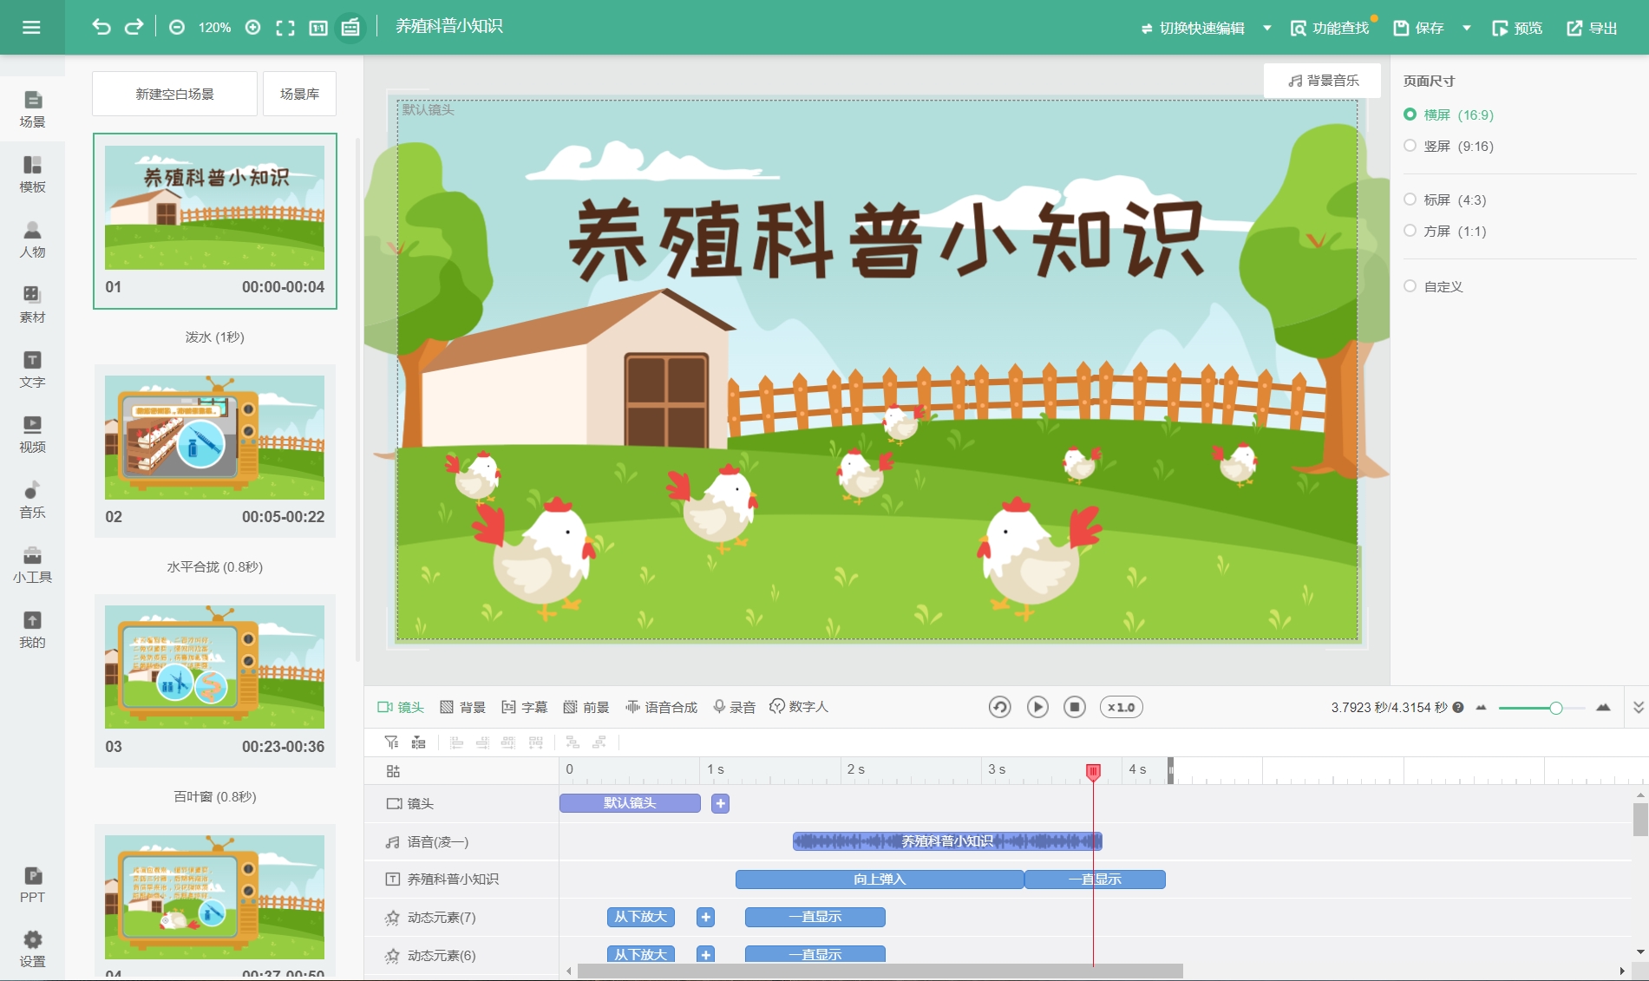The image size is (1649, 981).
Task: Open the 音乐 music panel
Action: click(x=32, y=500)
